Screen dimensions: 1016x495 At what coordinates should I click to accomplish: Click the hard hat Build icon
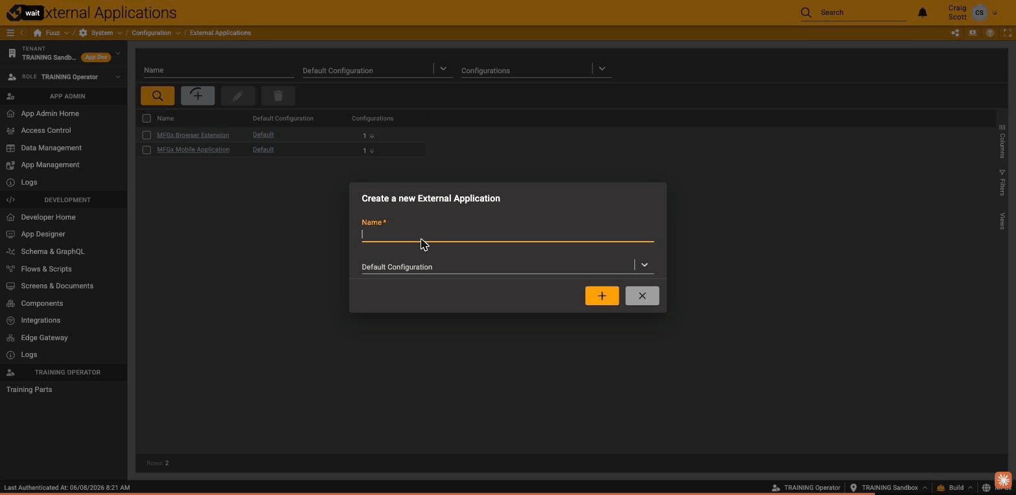[x=940, y=487]
